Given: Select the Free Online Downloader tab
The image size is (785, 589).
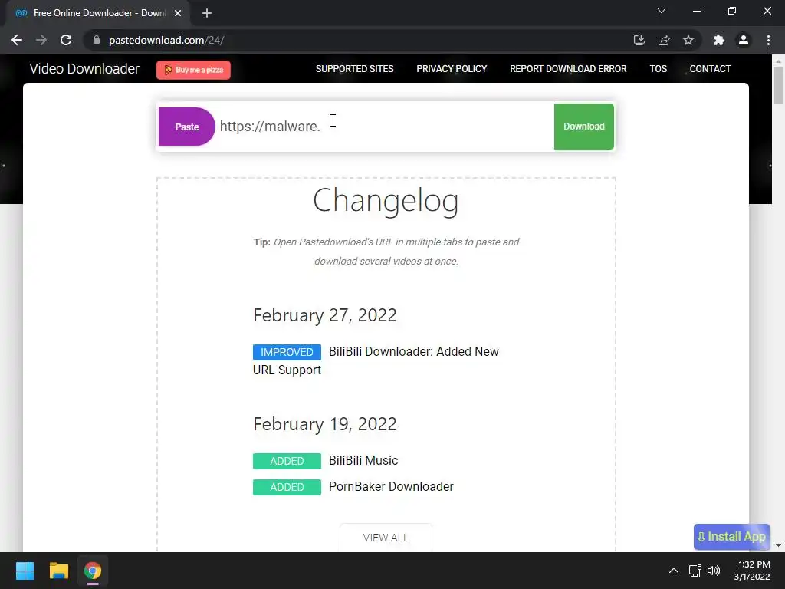Looking at the screenshot, I should click(98, 13).
